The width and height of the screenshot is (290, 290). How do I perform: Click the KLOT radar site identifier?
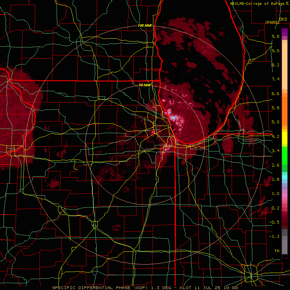(186, 288)
